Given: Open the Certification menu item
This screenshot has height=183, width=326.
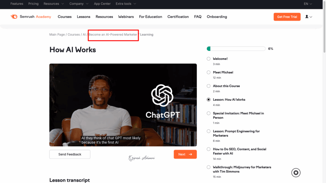Looking at the screenshot, I should [178, 17].
